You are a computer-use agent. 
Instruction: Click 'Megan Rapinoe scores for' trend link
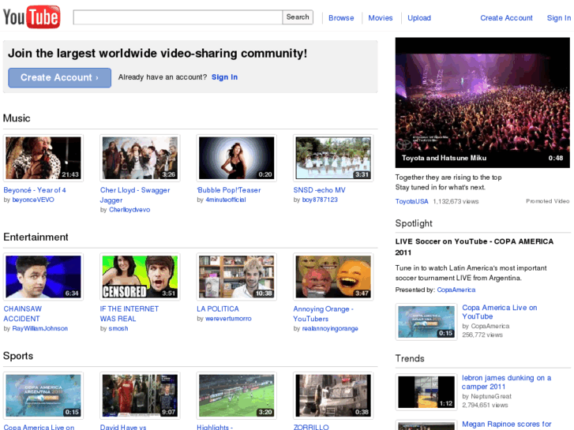tap(507, 424)
